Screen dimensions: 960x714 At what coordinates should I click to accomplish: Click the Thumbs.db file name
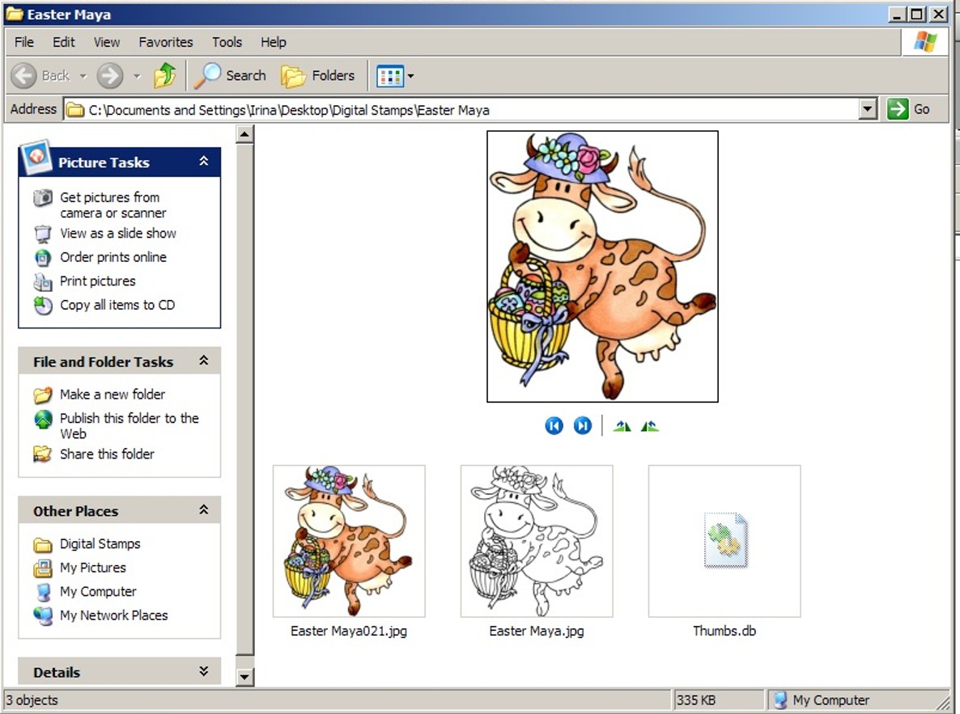click(x=724, y=631)
